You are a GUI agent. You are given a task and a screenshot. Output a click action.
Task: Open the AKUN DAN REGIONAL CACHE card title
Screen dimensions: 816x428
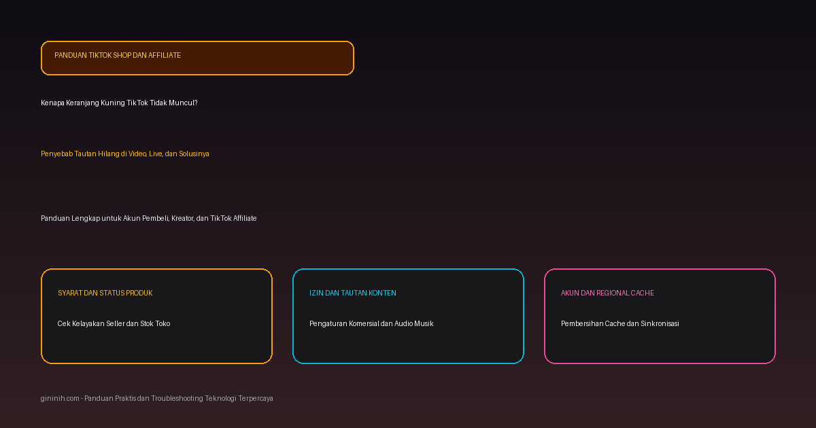tap(607, 293)
